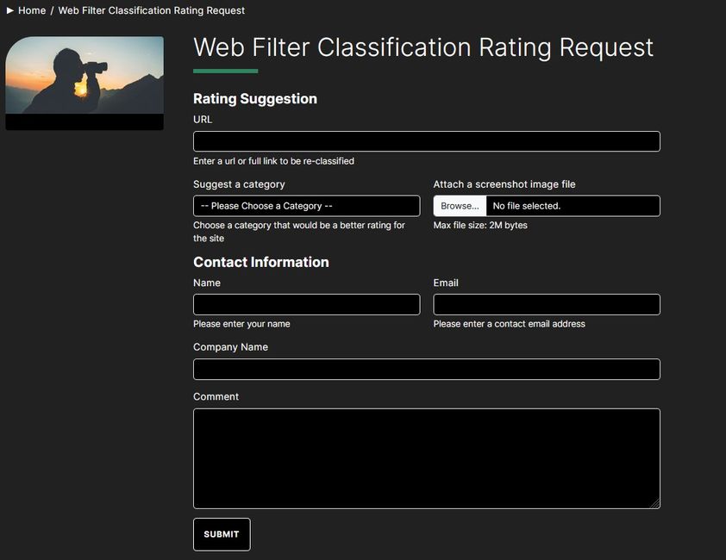Click inside the Comment text area
Screen dimensions: 726x560
click(x=427, y=458)
